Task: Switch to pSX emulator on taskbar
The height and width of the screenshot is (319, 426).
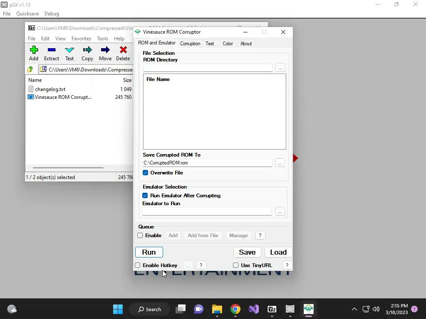Action: point(290,309)
